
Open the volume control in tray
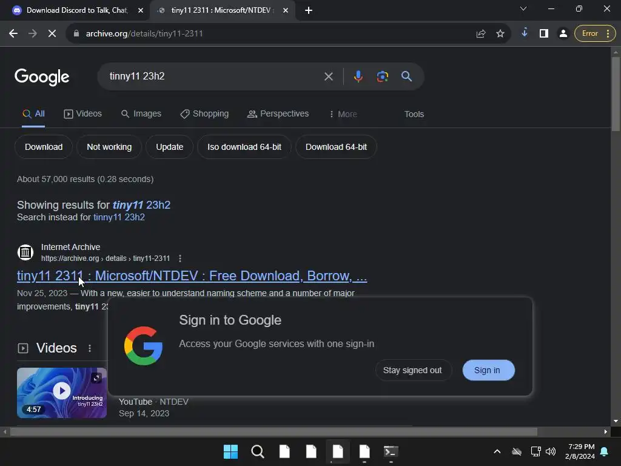[551, 451]
